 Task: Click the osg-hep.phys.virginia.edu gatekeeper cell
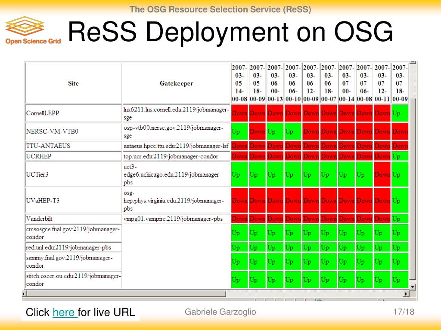(176, 200)
